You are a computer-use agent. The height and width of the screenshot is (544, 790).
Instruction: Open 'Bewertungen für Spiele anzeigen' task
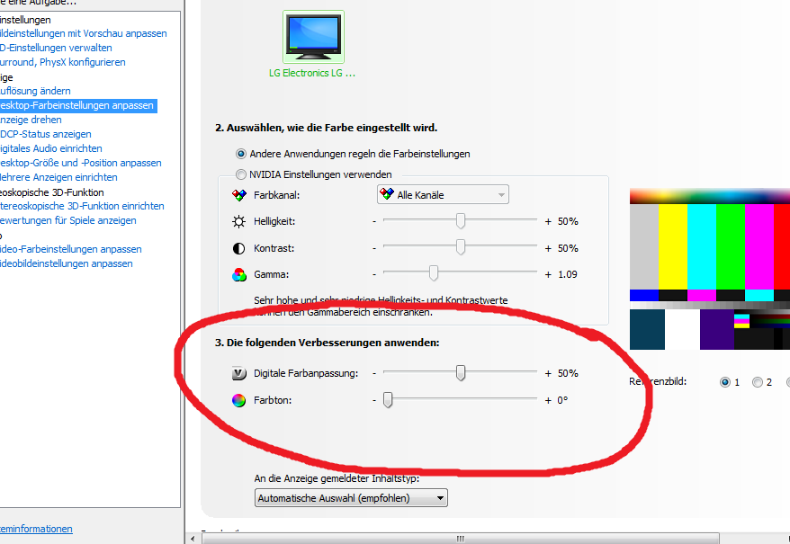68,220
